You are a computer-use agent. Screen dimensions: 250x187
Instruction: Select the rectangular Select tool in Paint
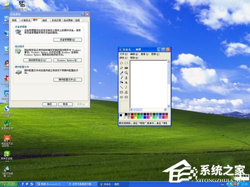[x=126, y=63]
